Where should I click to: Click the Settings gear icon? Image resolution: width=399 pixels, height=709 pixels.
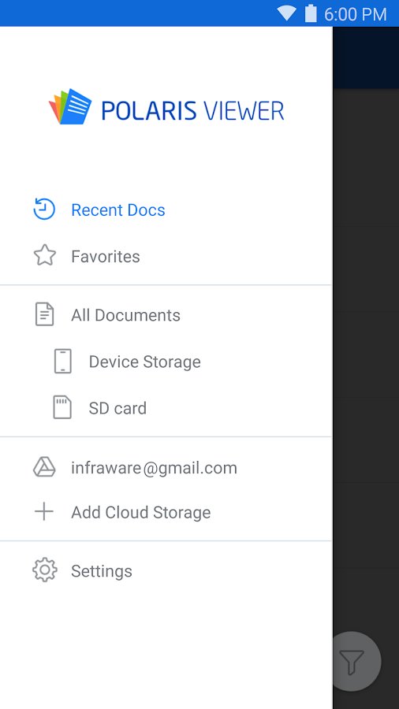[x=45, y=570]
